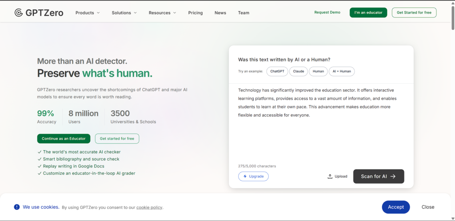Load the ChatGPT example text
The height and width of the screenshot is (221, 455).
click(x=277, y=72)
